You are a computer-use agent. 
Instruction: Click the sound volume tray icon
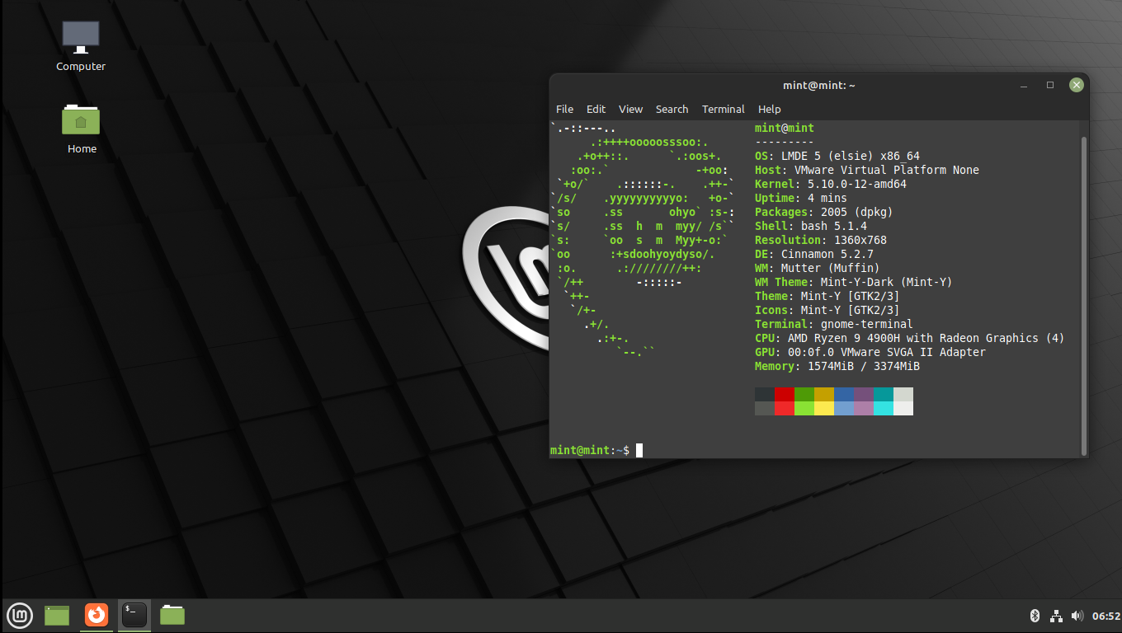[1077, 616]
